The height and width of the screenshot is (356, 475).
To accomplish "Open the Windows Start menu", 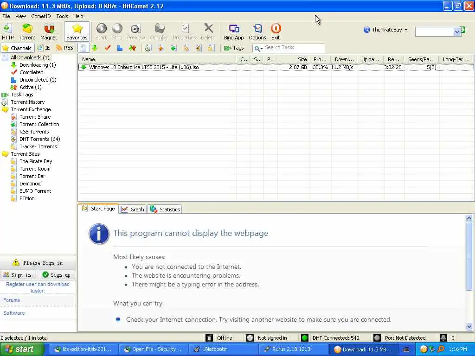I will point(22,349).
